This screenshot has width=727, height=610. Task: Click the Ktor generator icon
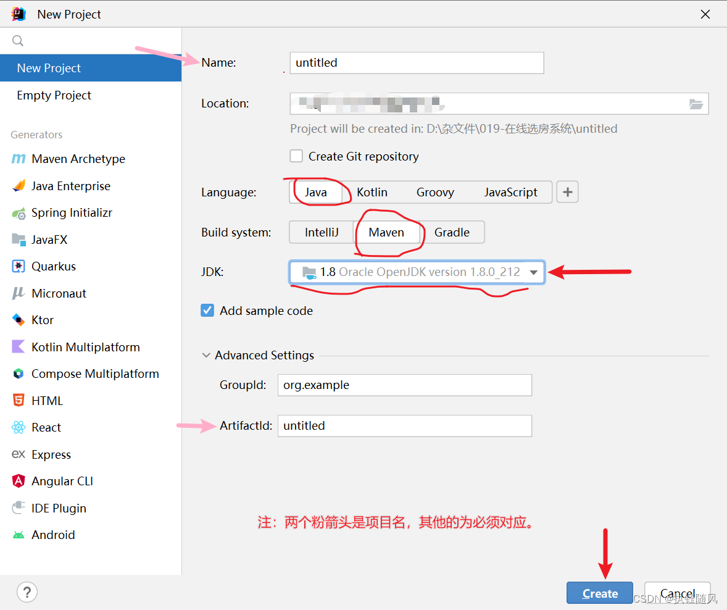pyautogui.click(x=19, y=320)
